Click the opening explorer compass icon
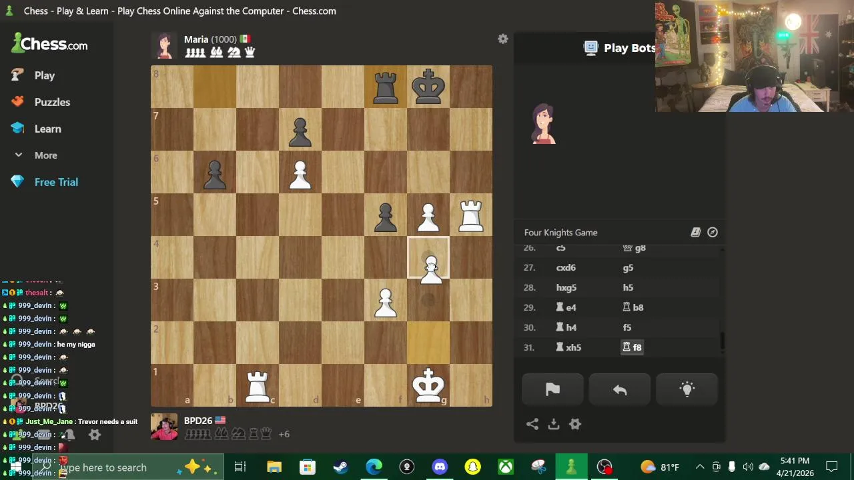The width and height of the screenshot is (854, 480). coord(713,232)
